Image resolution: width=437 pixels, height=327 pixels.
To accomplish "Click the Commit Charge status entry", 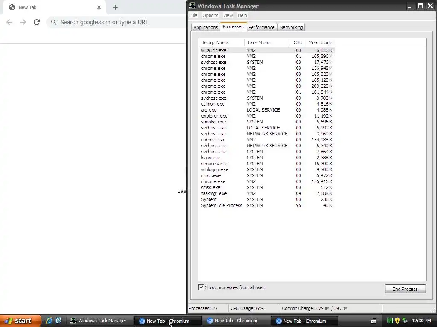I will [x=331, y=308].
